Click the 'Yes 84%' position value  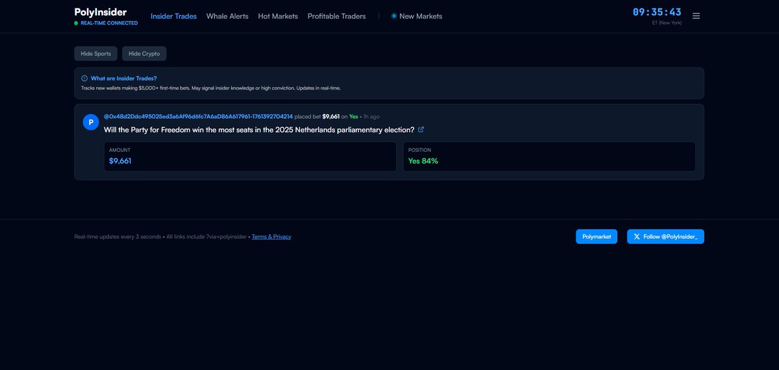click(x=423, y=161)
